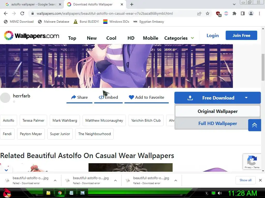The width and height of the screenshot is (265, 198).
Task: Click the Join Free button
Action: [x=241, y=35]
